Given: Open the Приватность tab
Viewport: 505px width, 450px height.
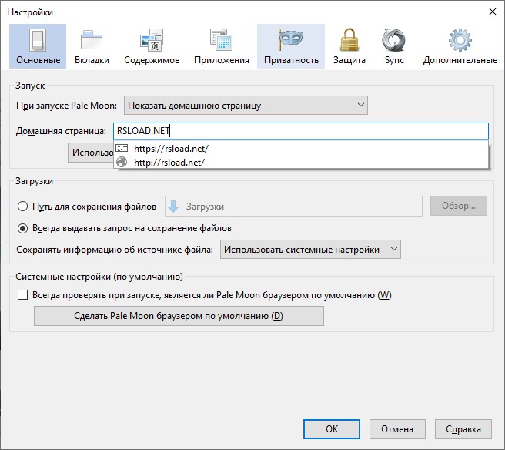Looking at the screenshot, I should point(291,46).
